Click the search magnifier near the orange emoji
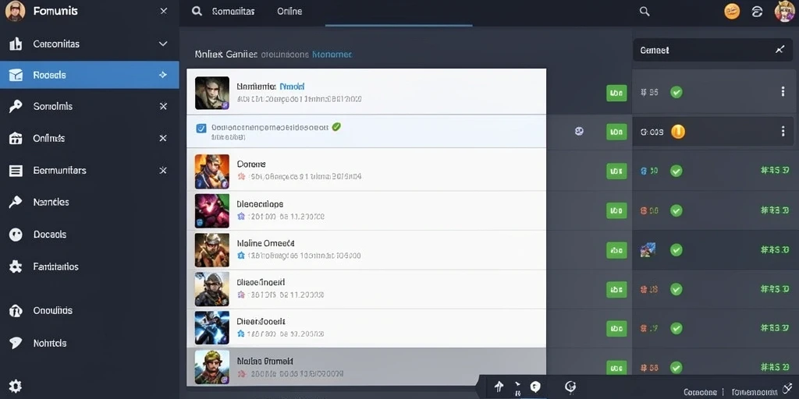The height and width of the screenshot is (399, 799). tap(645, 11)
